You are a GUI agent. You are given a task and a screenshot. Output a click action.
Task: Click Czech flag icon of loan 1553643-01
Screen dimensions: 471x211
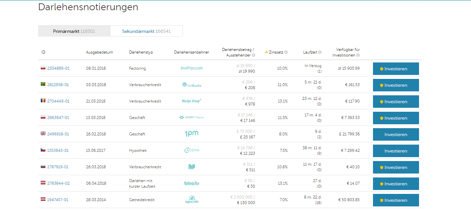pyautogui.click(x=43, y=150)
